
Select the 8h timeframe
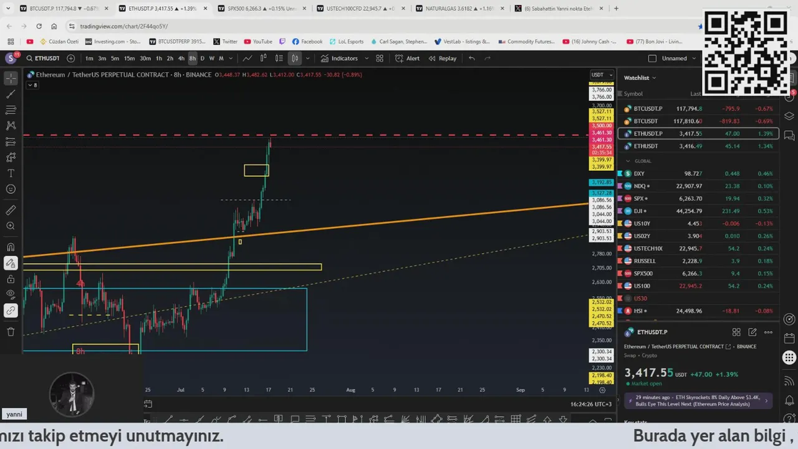(192, 58)
